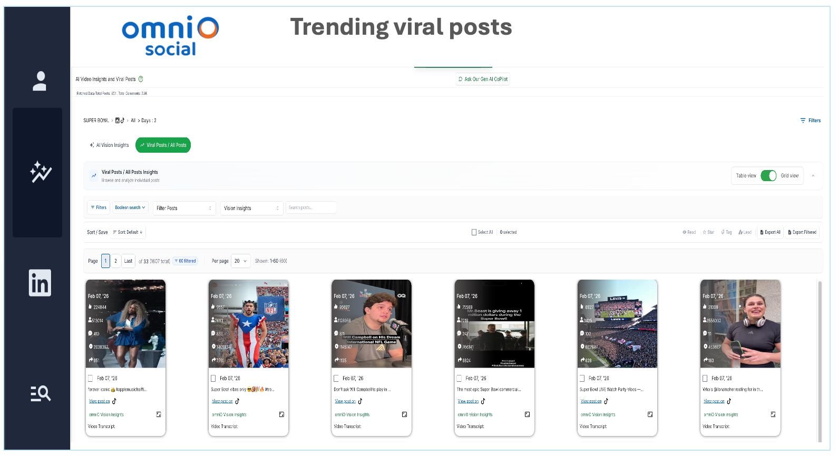838x456 pixels.
Task: Select the Viral Posts / All Posts tab
Action: 163,145
